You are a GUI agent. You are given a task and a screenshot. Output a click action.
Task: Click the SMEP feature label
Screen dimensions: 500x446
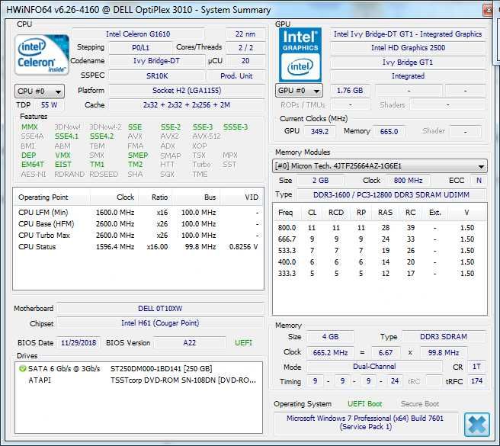pos(138,155)
